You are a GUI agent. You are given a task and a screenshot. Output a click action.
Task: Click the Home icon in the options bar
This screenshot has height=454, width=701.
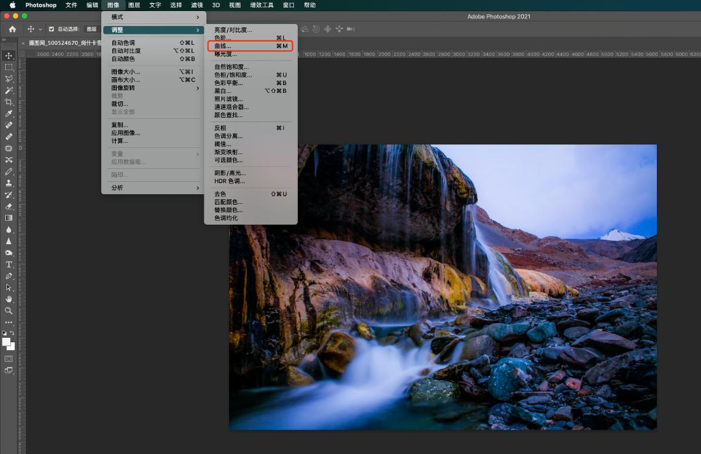coord(12,29)
